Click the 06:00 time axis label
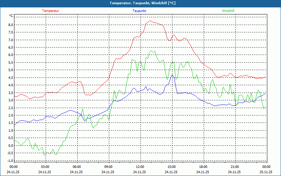 pyautogui.click(x=77, y=167)
